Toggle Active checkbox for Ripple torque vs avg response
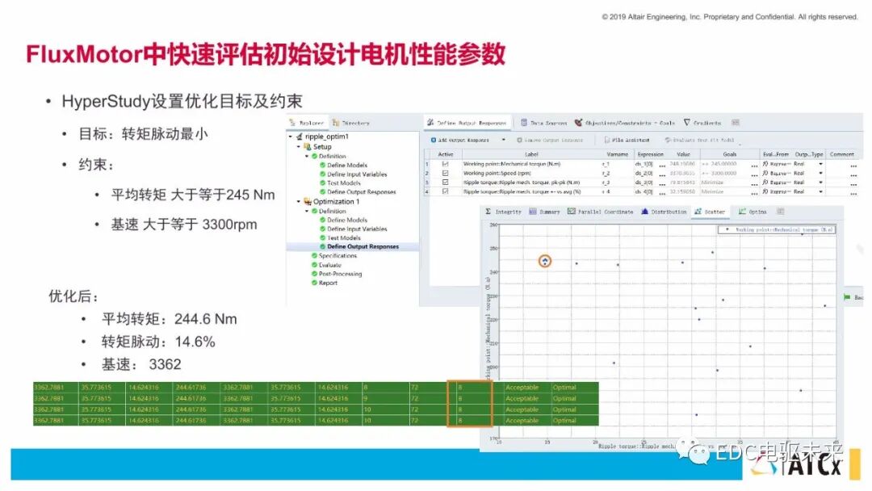Screen dimensions: 872x491 [445, 191]
